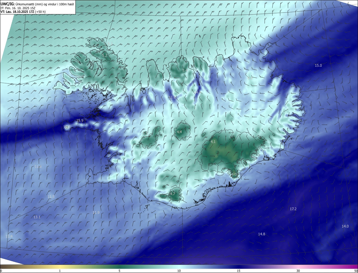Viewport: 358px width, 273px height.
Task: Click the VT: Lau. 18.10.2025 17Z line
Action: [23, 12]
